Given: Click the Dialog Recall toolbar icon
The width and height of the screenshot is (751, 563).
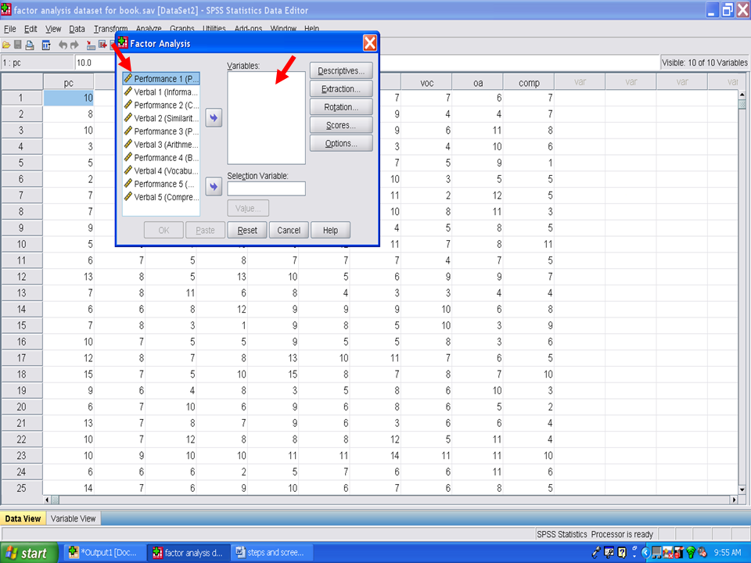Looking at the screenshot, I should pos(45,45).
